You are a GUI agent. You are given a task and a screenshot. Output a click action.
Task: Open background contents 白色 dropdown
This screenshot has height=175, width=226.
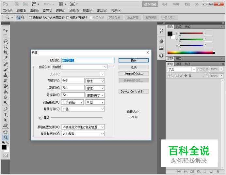pos(83,109)
